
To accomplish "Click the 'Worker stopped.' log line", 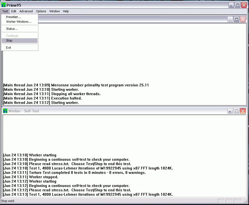I will pyautogui.click(x=31, y=177).
